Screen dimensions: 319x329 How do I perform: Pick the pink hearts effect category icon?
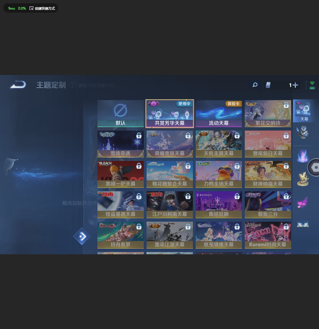303,202
